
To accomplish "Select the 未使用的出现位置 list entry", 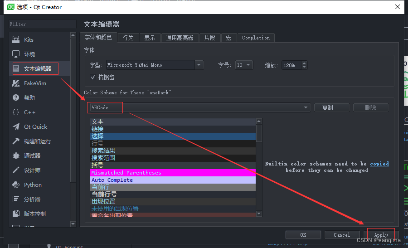I will (173, 209).
